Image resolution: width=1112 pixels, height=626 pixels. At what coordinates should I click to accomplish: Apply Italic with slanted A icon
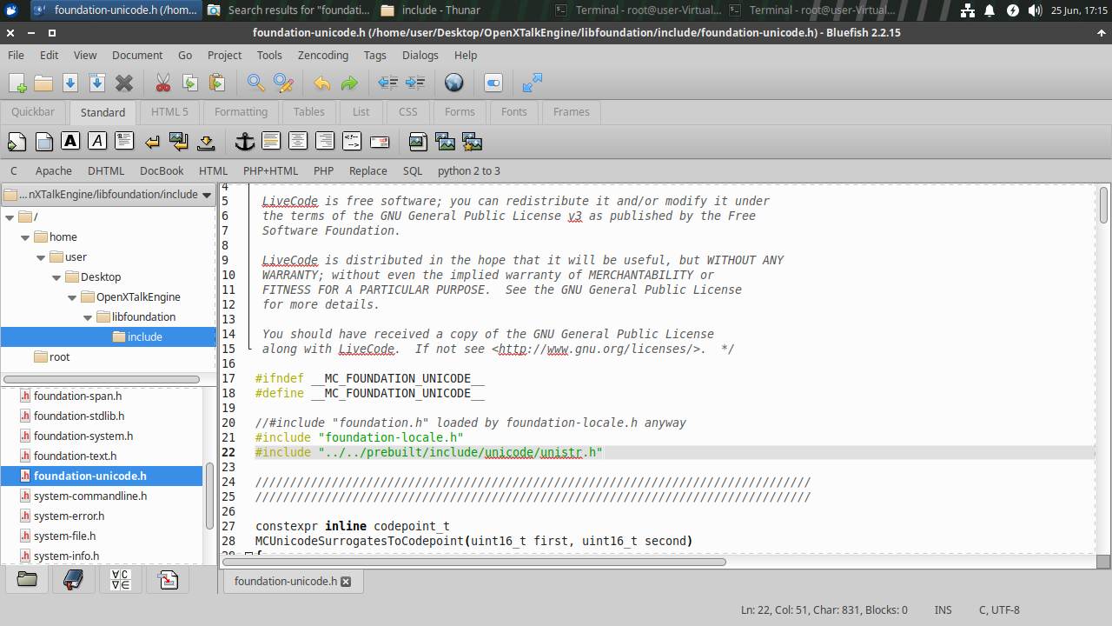click(x=98, y=141)
